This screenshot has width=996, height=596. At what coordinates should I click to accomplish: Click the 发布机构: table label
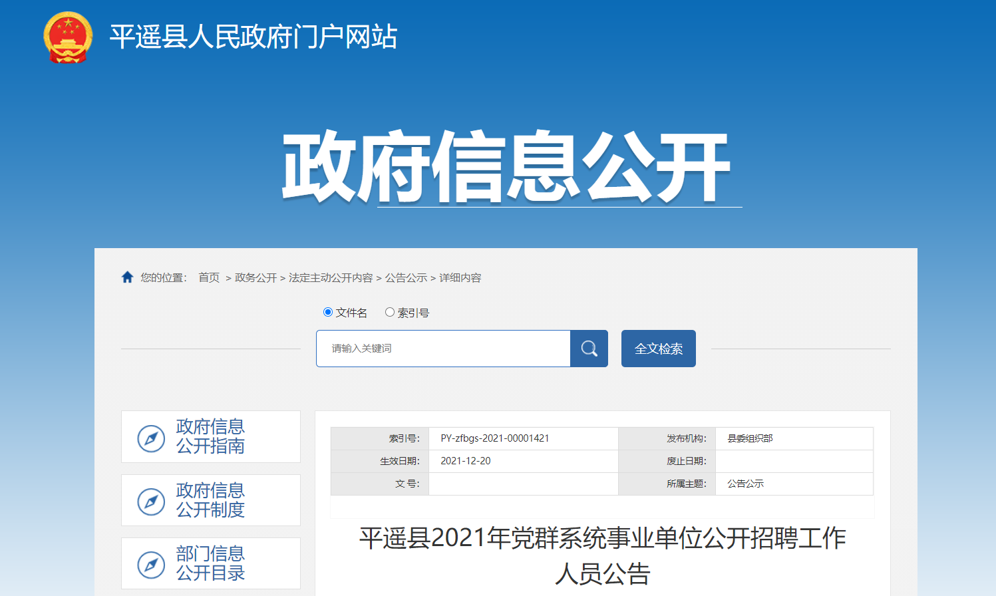[687, 438]
